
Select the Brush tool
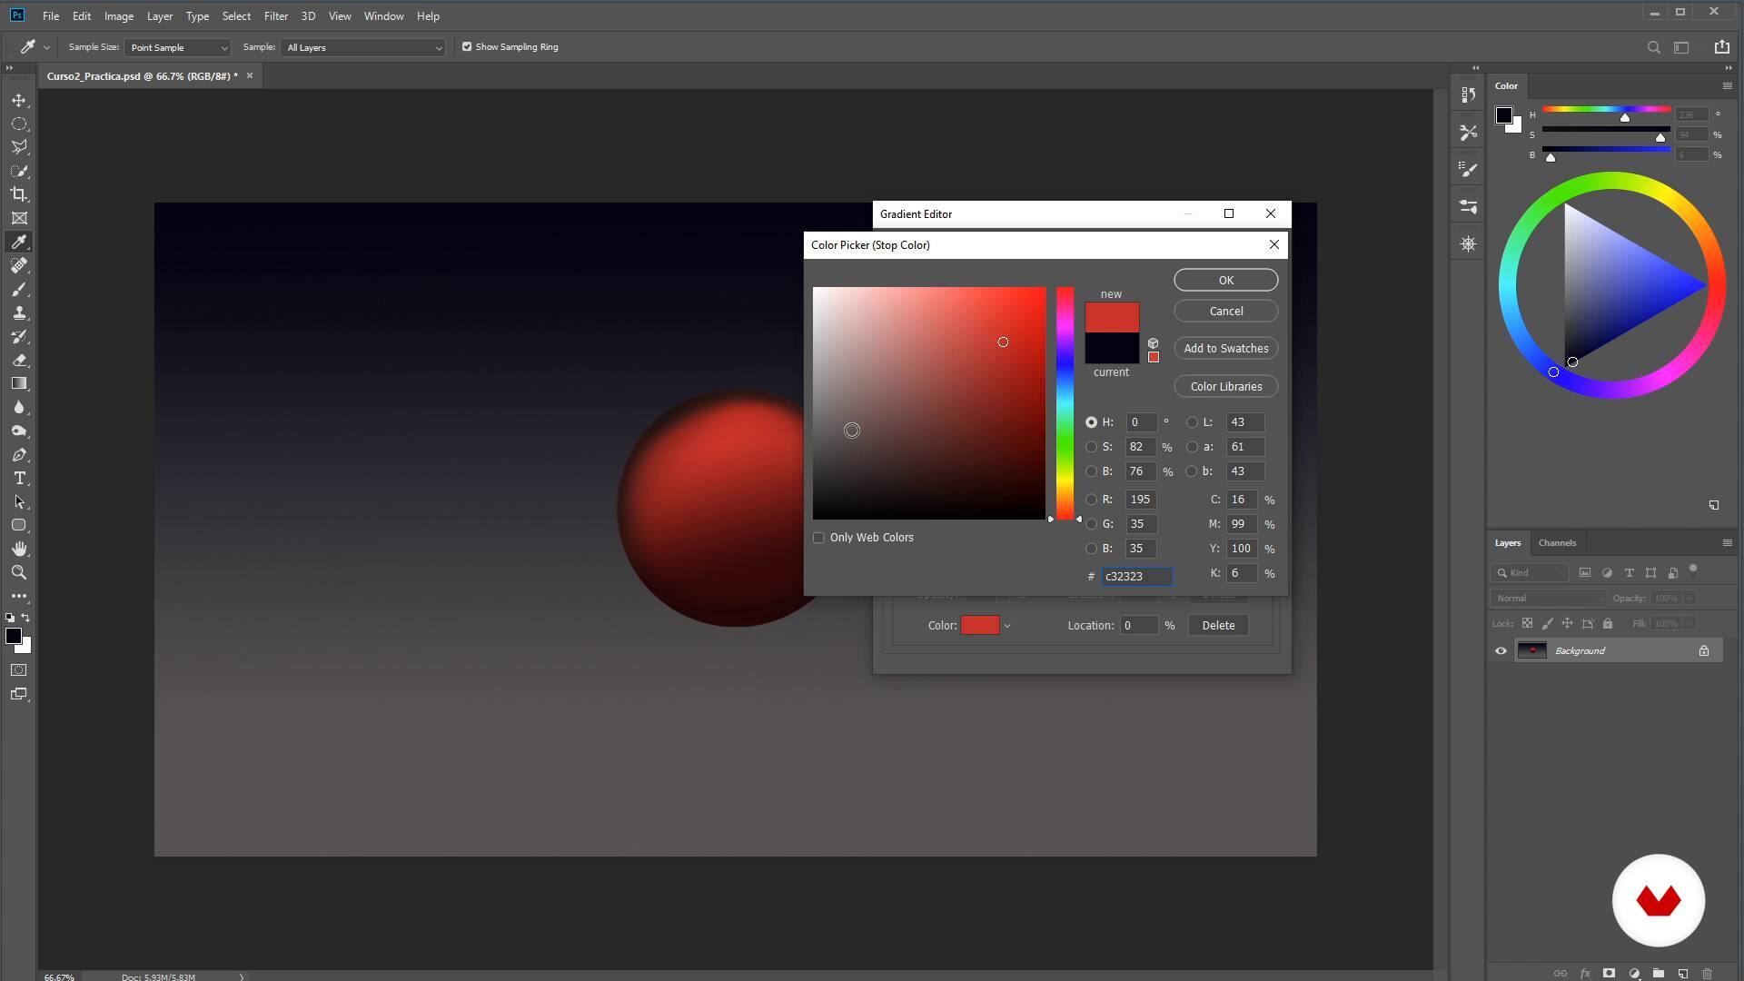19,289
